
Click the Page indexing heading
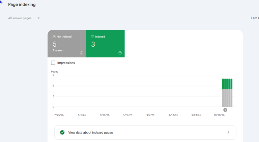[22, 4]
